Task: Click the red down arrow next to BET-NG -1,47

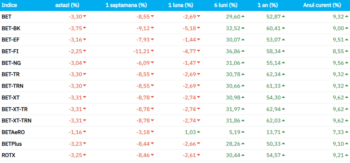Action: pos(199,63)
